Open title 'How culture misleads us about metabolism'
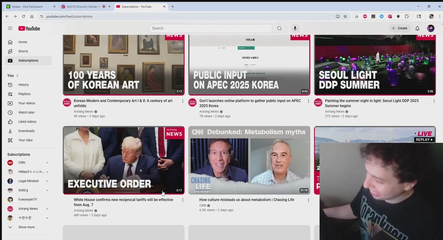Image resolution: width=443 pixels, height=240 pixels. (247, 200)
